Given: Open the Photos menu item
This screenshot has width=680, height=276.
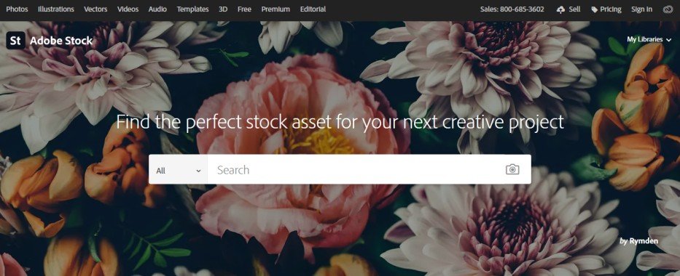Looking at the screenshot, I should point(17,9).
